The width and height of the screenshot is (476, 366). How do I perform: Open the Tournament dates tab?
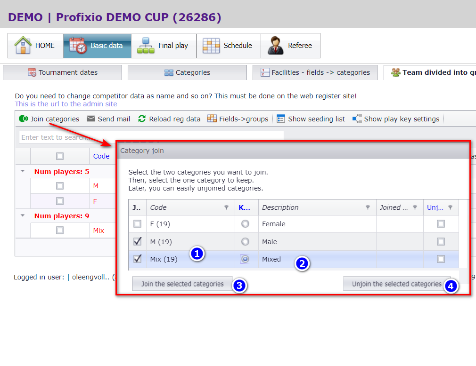(x=63, y=72)
